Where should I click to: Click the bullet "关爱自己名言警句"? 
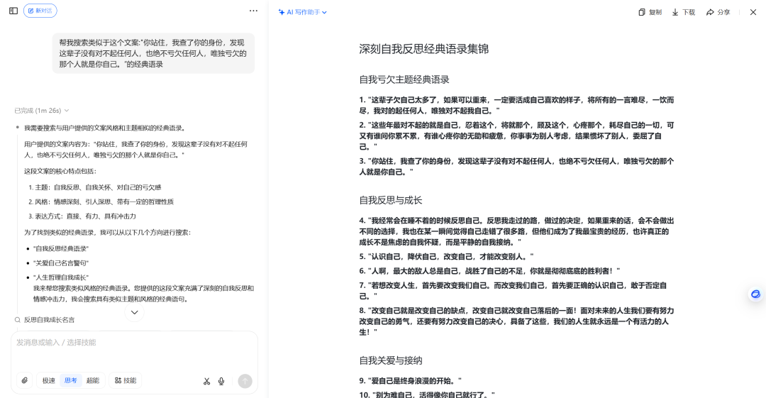click(x=61, y=263)
